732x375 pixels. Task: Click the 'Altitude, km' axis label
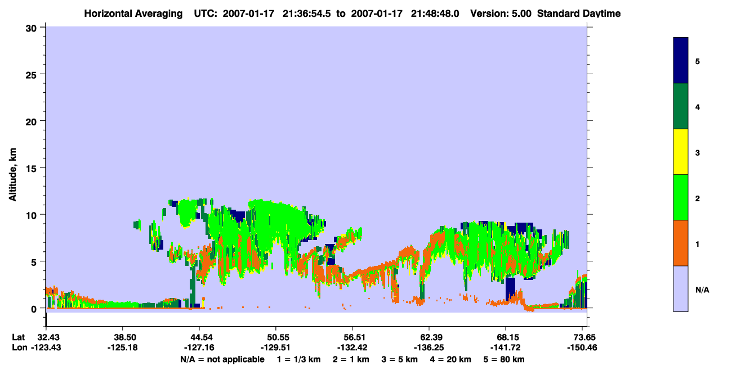click(x=12, y=175)
